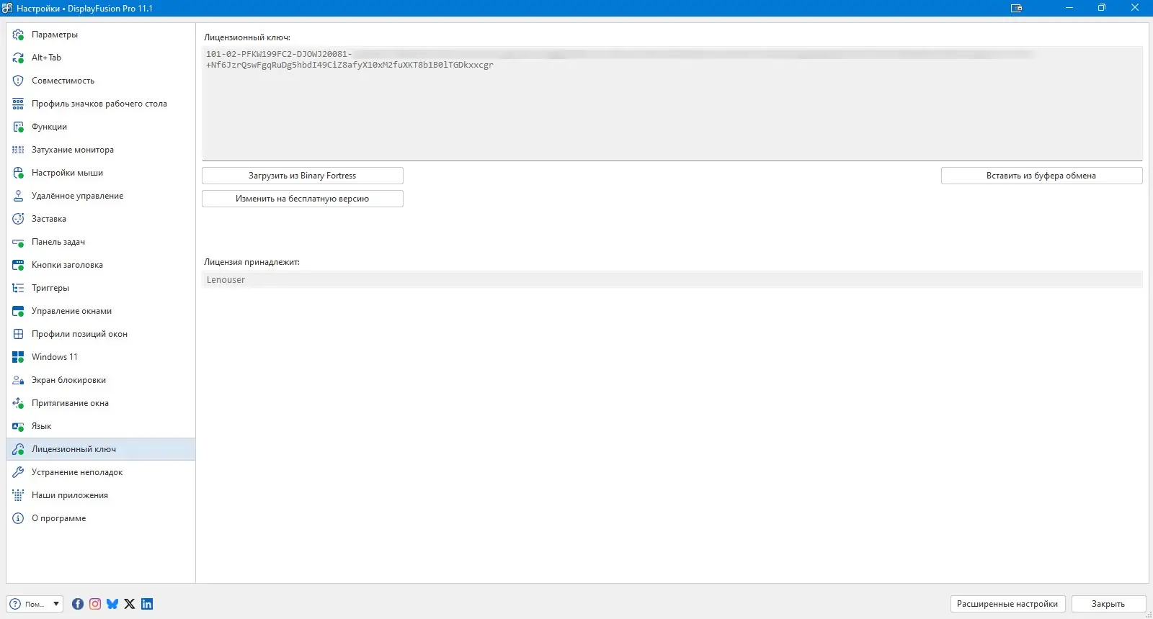Click the О программе info icon

[x=18, y=518]
